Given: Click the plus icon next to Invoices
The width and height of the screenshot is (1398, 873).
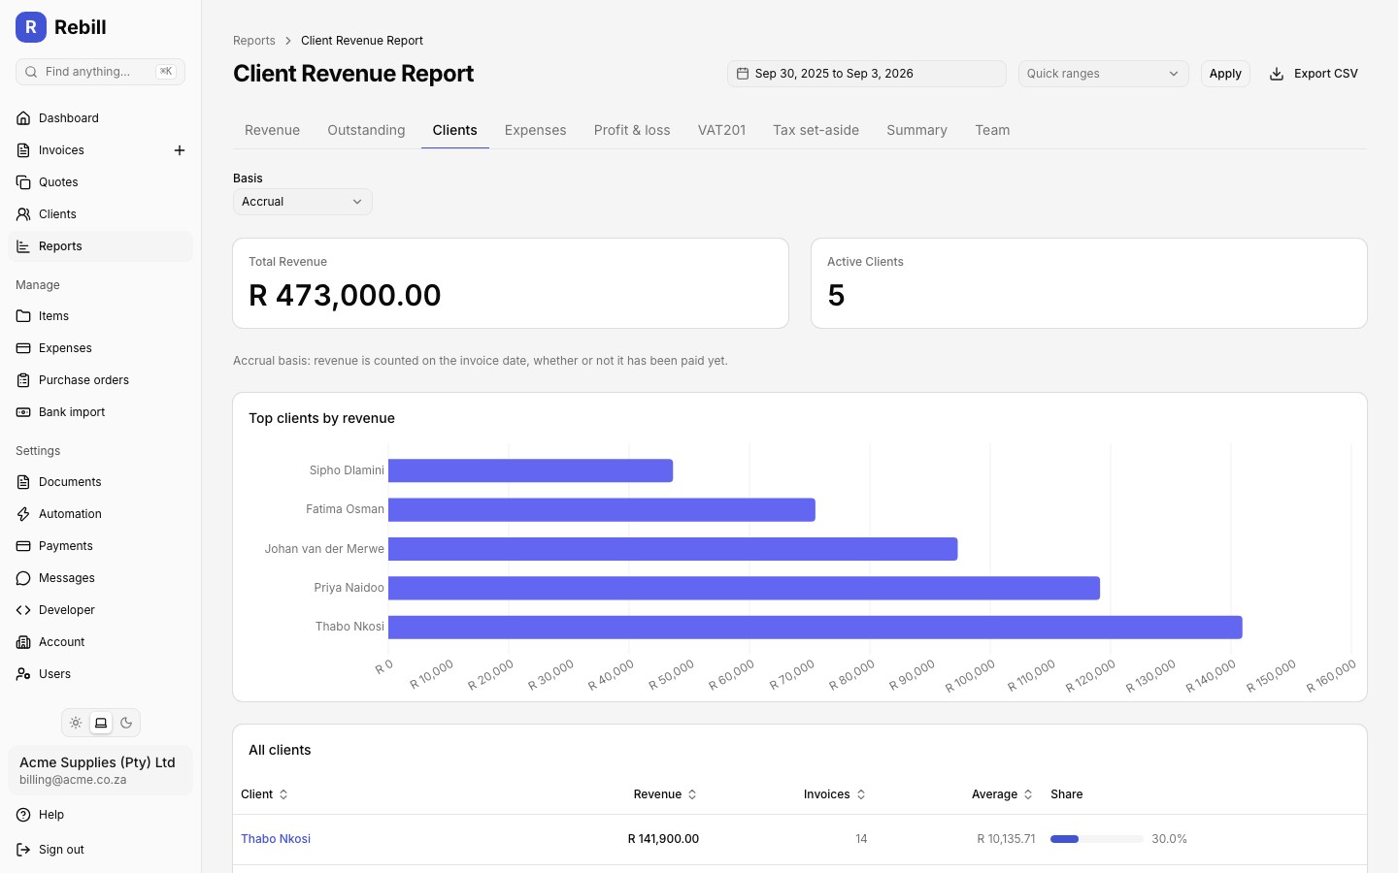Looking at the screenshot, I should click(180, 150).
